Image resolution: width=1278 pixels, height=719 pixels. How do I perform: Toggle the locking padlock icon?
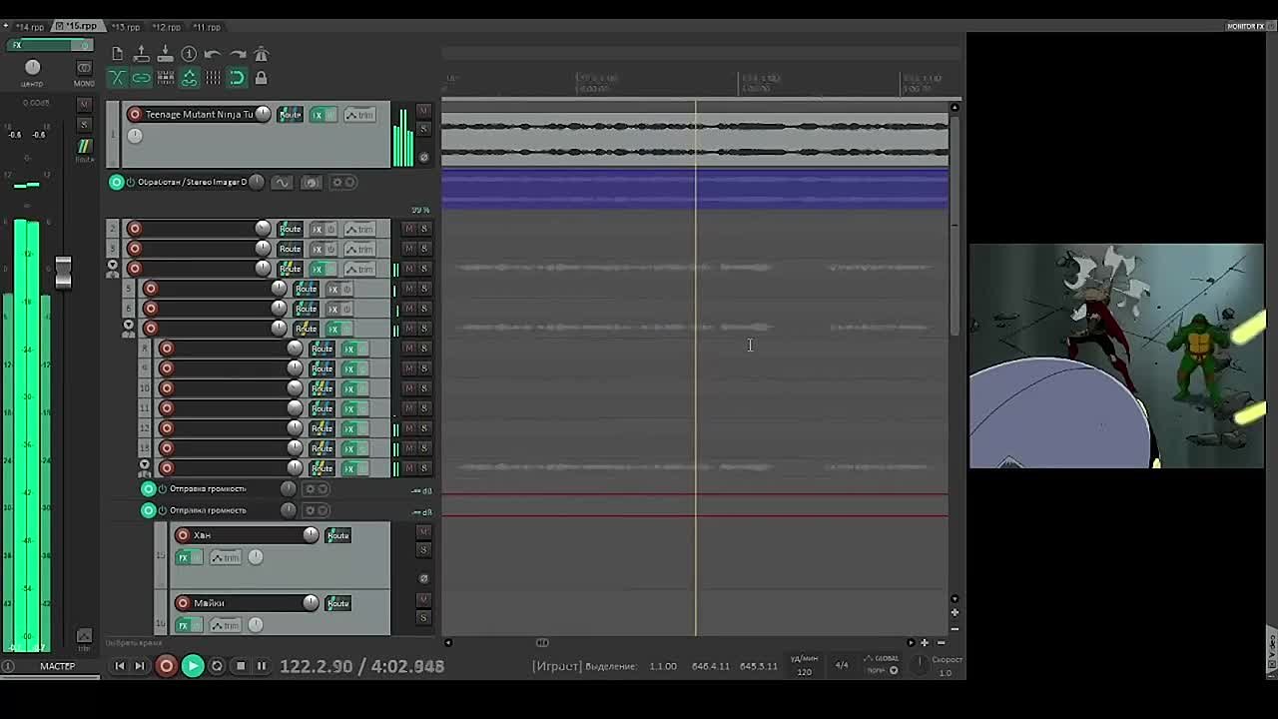click(262, 78)
